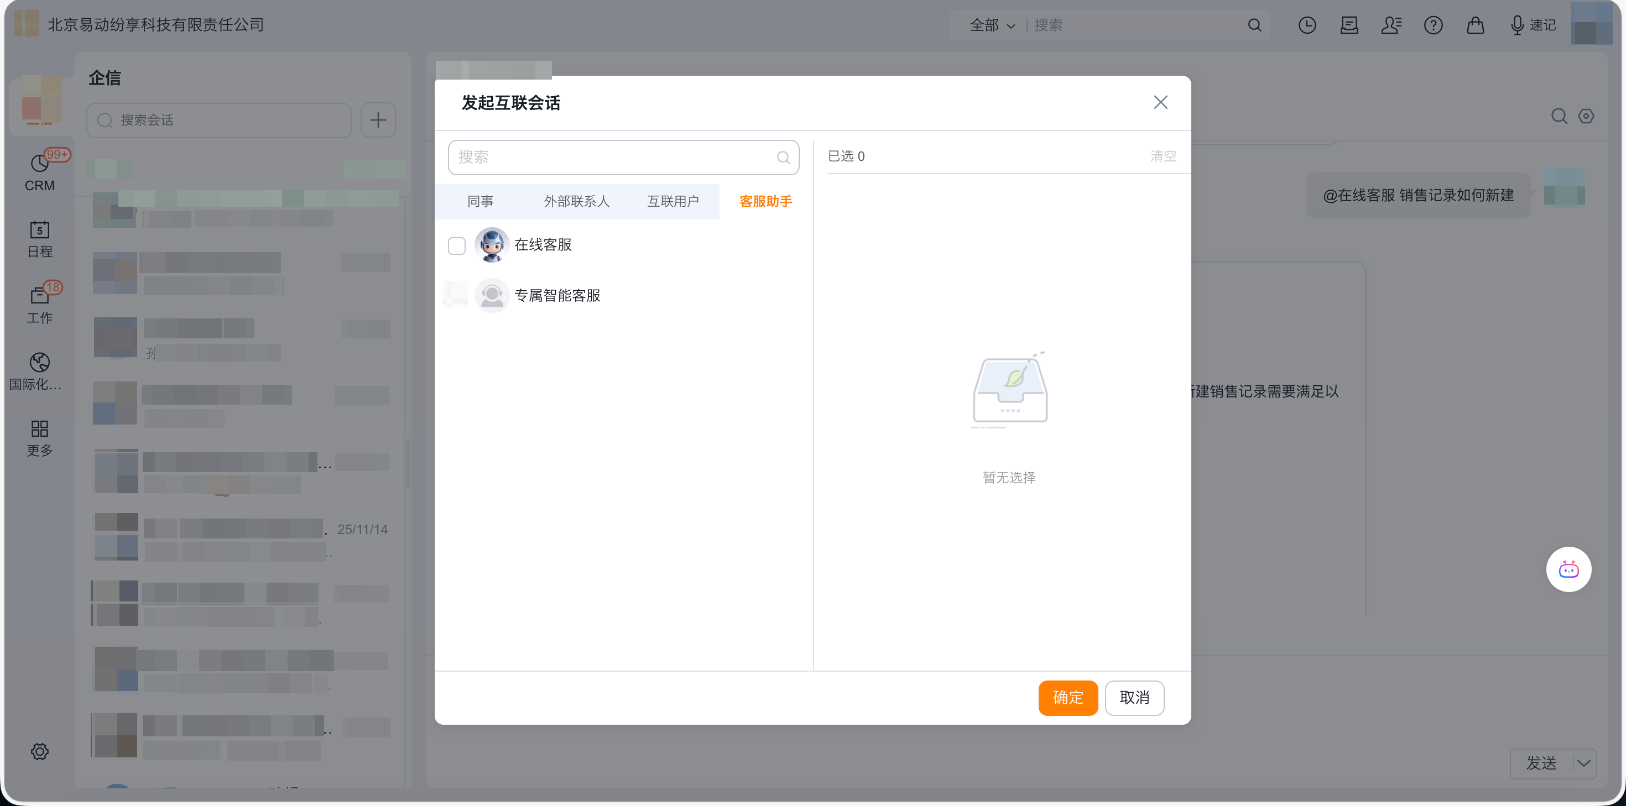The width and height of the screenshot is (1626, 806).
Task: Click the floating AI robot assistant icon
Action: pos(1568,569)
